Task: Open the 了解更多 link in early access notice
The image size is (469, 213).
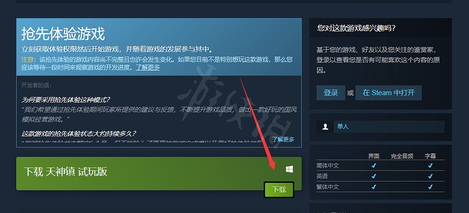Action: pyautogui.click(x=148, y=68)
